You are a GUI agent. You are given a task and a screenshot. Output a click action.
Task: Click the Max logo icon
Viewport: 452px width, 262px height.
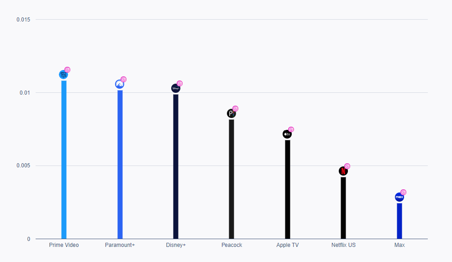click(399, 197)
